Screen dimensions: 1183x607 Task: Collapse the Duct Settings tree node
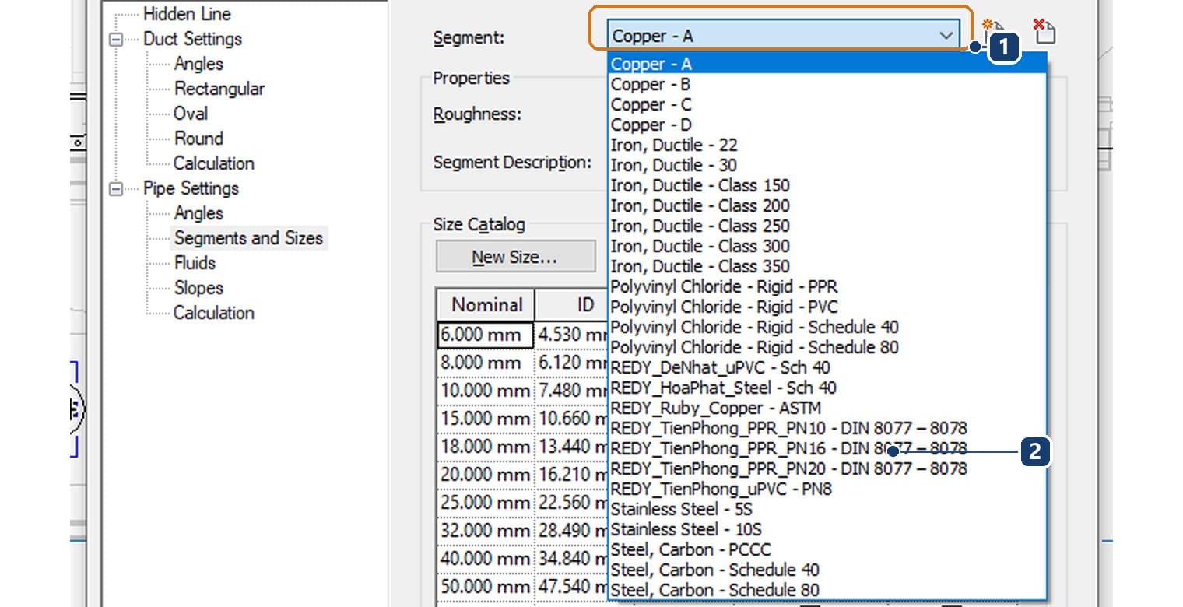pyautogui.click(x=117, y=39)
